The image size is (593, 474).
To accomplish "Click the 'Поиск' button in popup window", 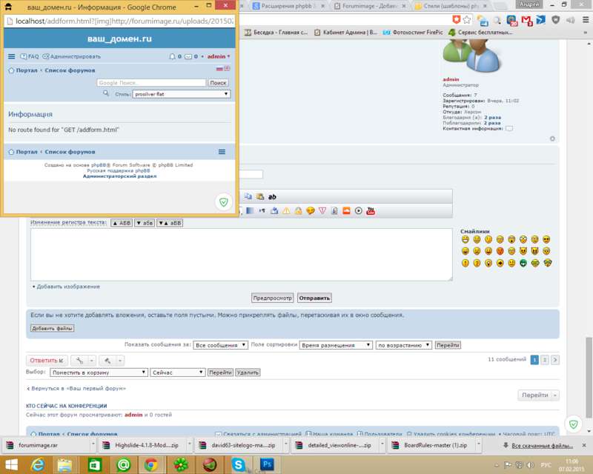I will (x=218, y=83).
